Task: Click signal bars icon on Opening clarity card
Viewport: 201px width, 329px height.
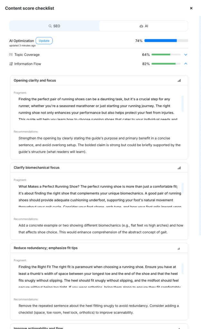Action: coord(179,81)
